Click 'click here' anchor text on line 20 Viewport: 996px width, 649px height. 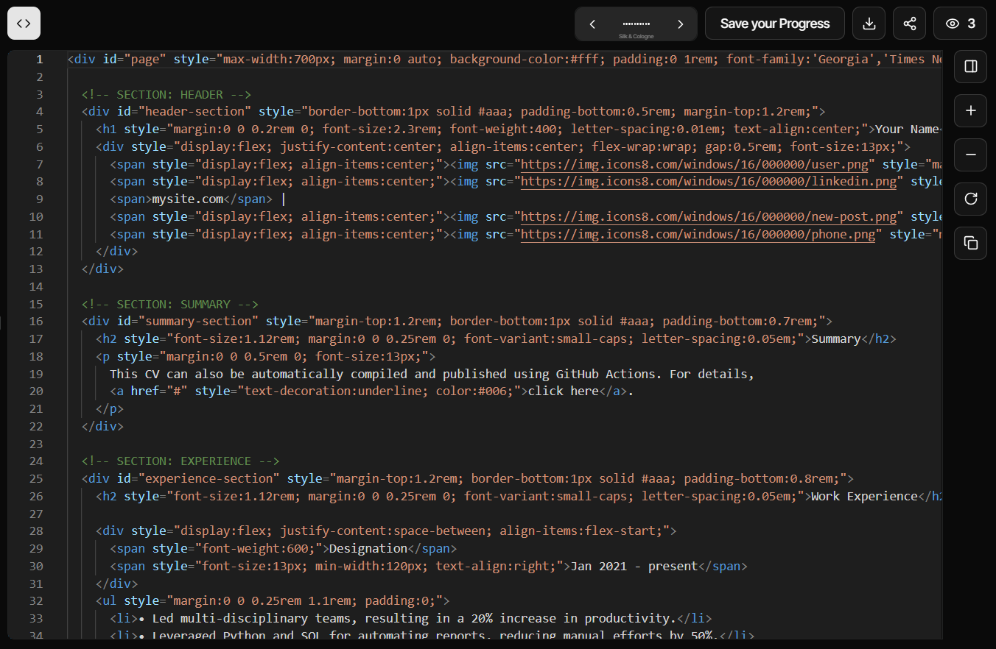(564, 391)
